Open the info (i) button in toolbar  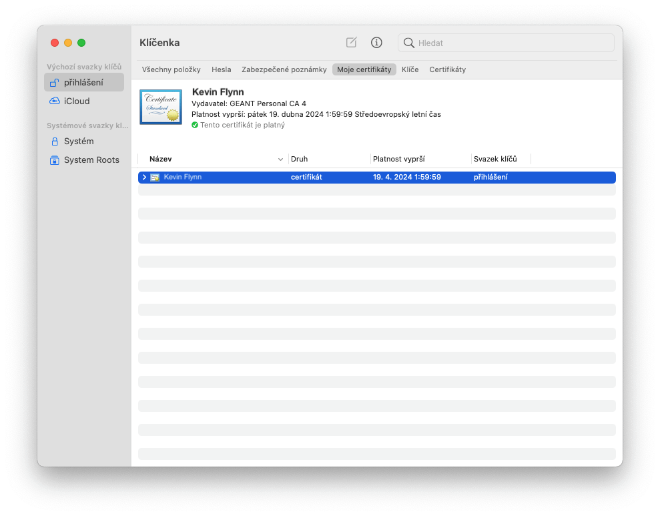[376, 43]
